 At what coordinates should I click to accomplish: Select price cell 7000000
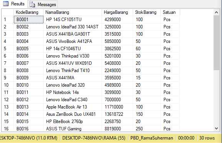[x=117, y=100]
